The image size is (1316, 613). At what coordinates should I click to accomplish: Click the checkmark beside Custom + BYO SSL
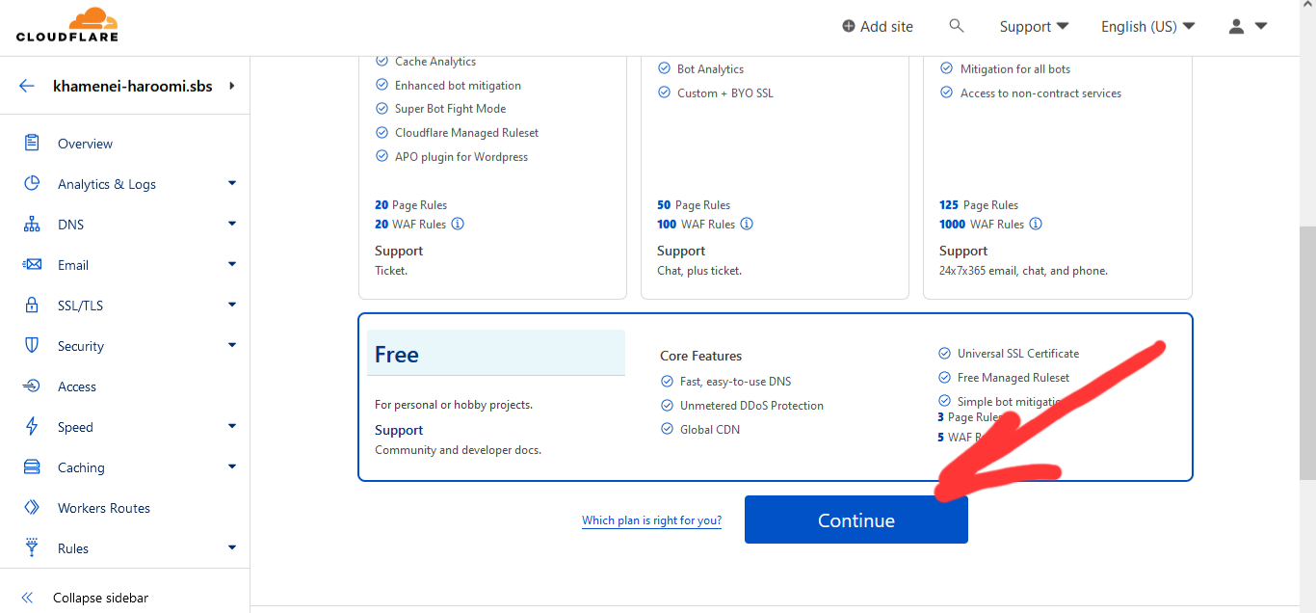pyautogui.click(x=664, y=93)
